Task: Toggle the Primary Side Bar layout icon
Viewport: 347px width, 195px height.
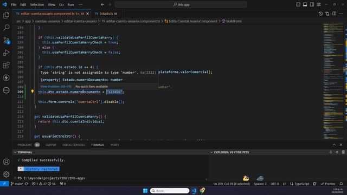Action: 298,4
